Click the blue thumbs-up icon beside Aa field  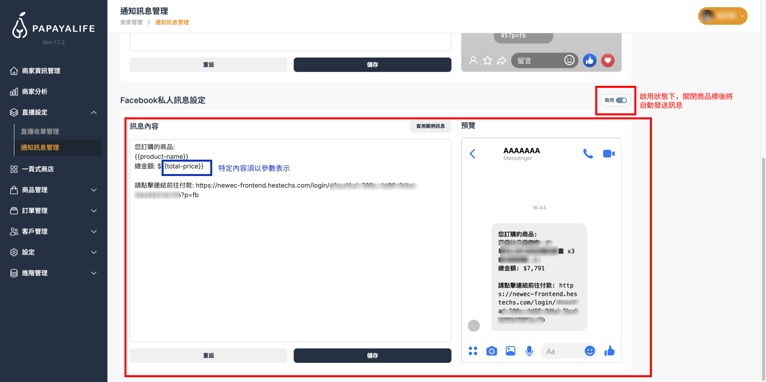pyautogui.click(x=609, y=351)
